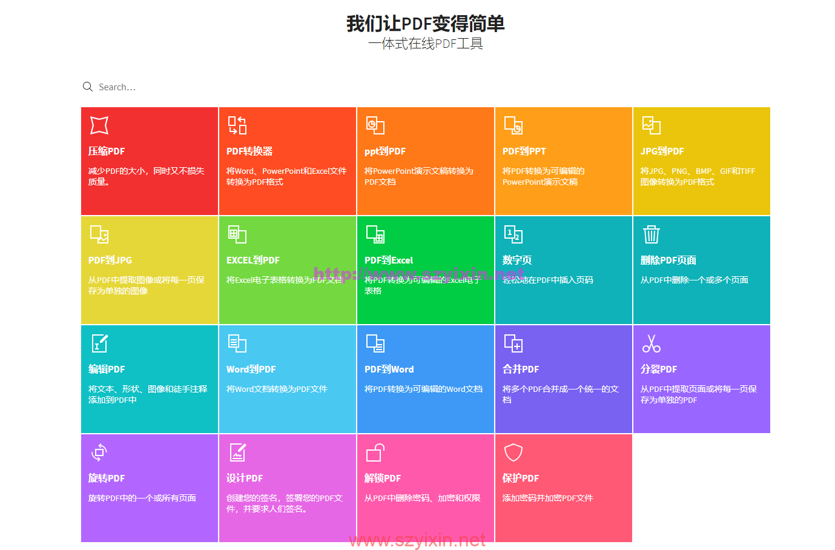Image resolution: width=835 pixels, height=550 pixels.
Task: Click the scissors icon for 分裂PDF
Action: click(x=652, y=343)
